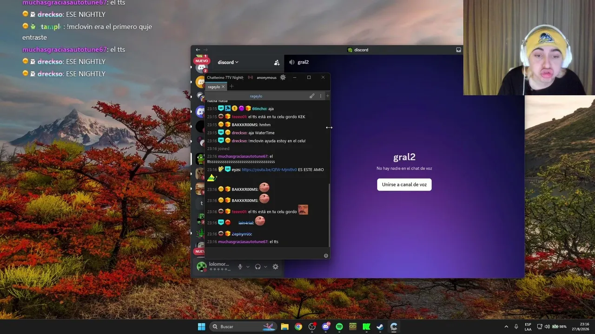
Task: Open the Kick app from the taskbar
Action: [x=366, y=327]
